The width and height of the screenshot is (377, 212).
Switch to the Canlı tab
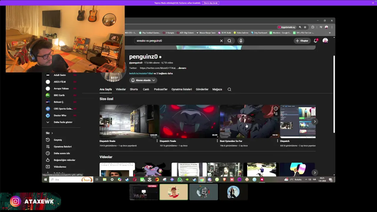[x=146, y=89]
